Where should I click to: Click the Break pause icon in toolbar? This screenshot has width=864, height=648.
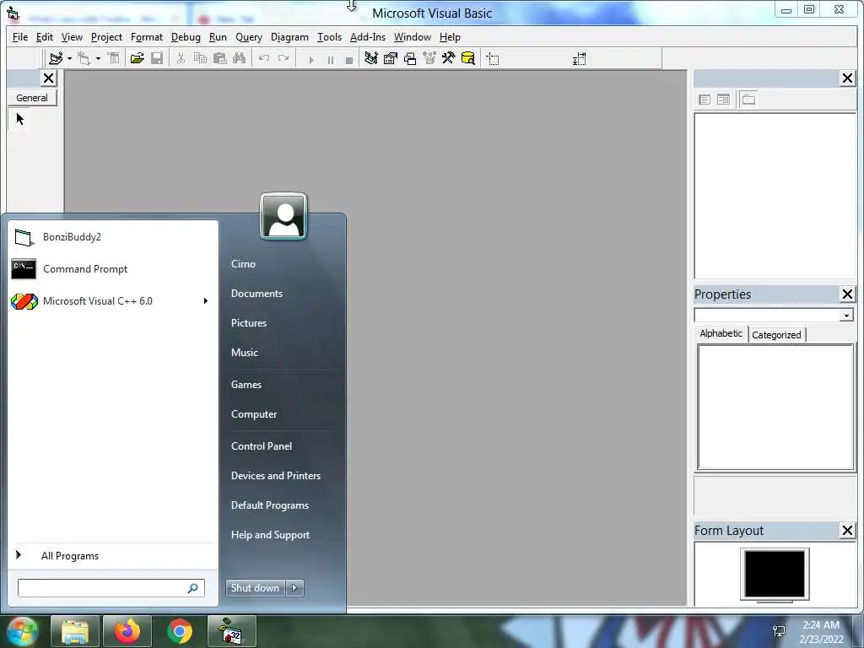(331, 60)
